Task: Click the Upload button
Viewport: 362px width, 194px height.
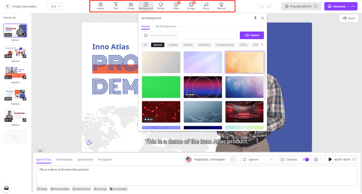Action: pos(252,35)
